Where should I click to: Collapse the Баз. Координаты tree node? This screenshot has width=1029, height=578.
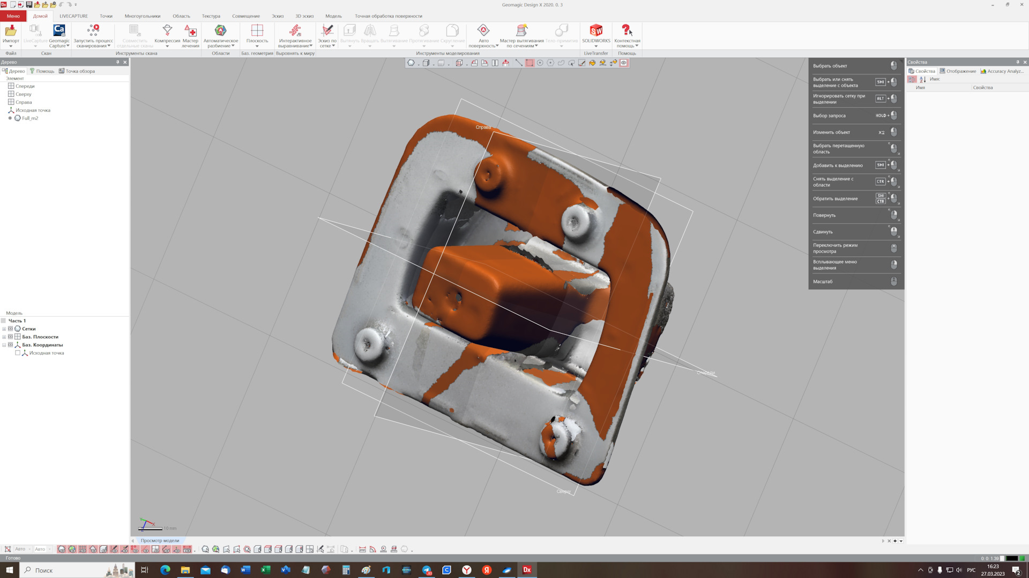[x=4, y=345]
